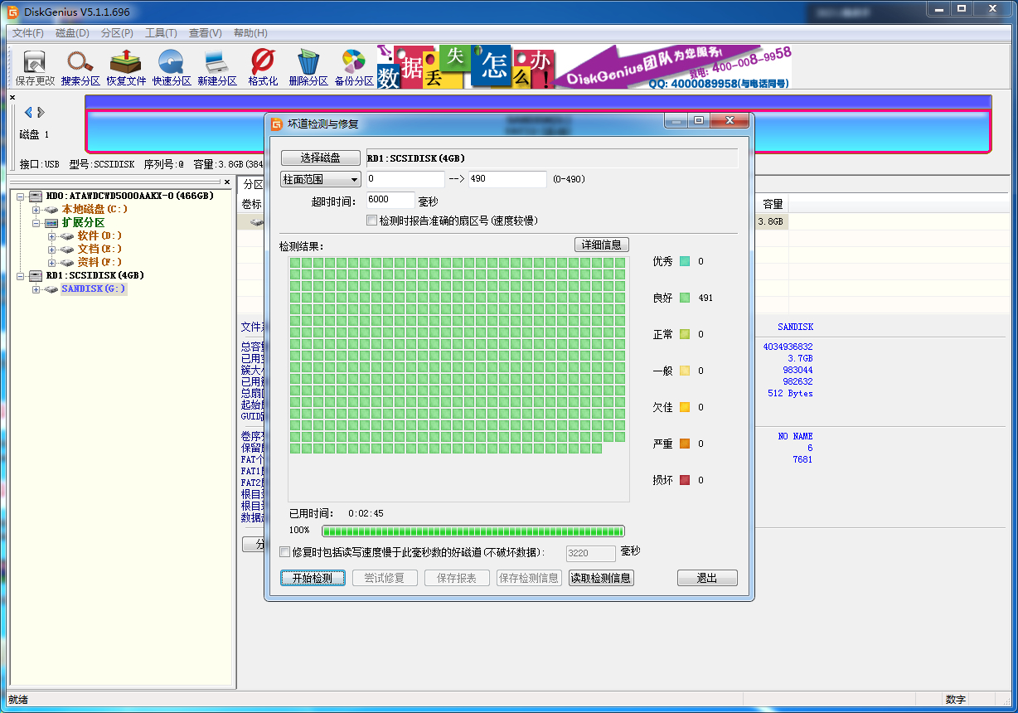This screenshot has width=1018, height=713.
Task: Expand the 本地磁盘(C:) tree node
Action: pyautogui.click(x=36, y=210)
